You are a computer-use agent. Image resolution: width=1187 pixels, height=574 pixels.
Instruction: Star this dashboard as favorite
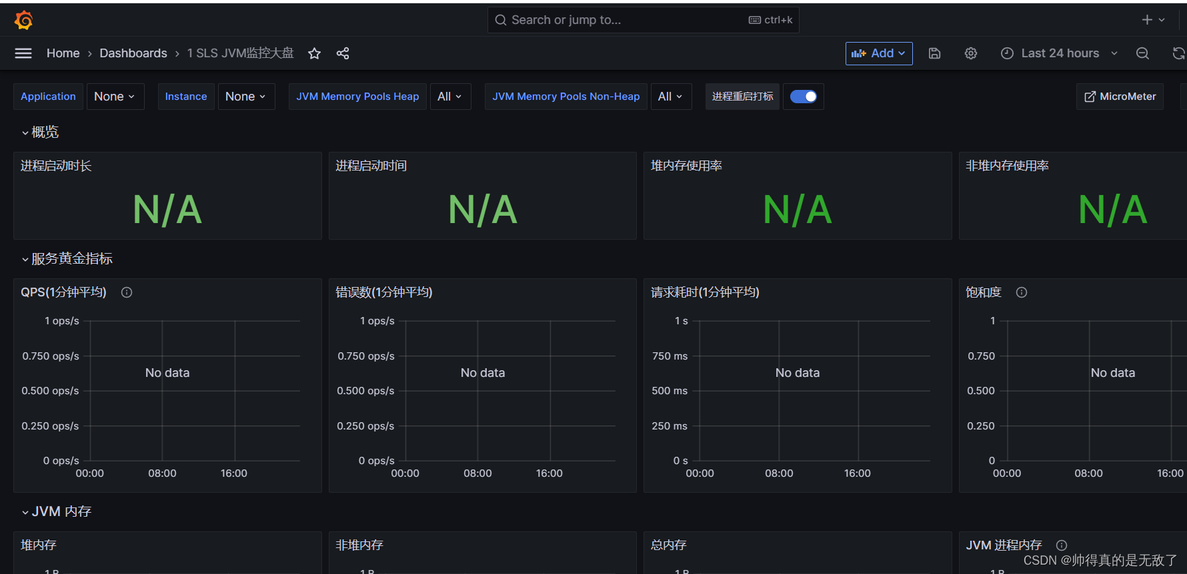tap(315, 53)
